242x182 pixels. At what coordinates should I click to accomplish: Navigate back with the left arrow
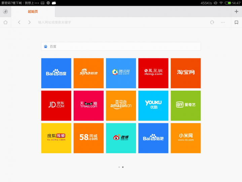pos(19,22)
